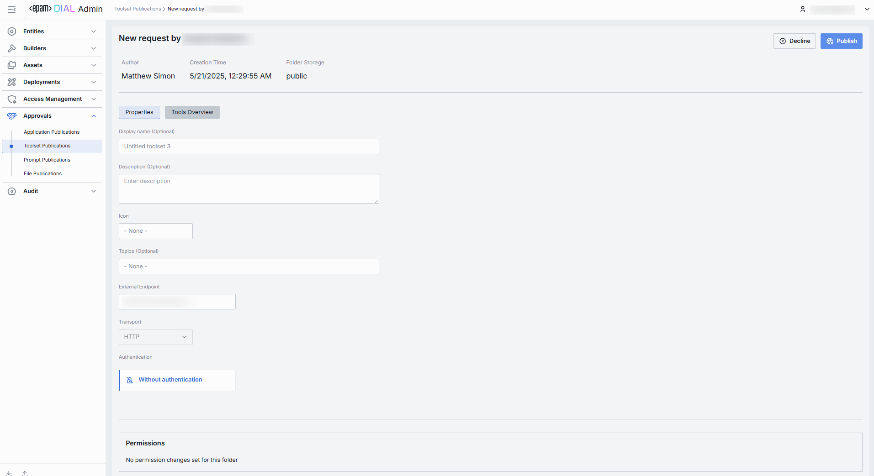The height and width of the screenshot is (476, 874).
Task: Open the Icon selection dropdown
Action: point(155,231)
